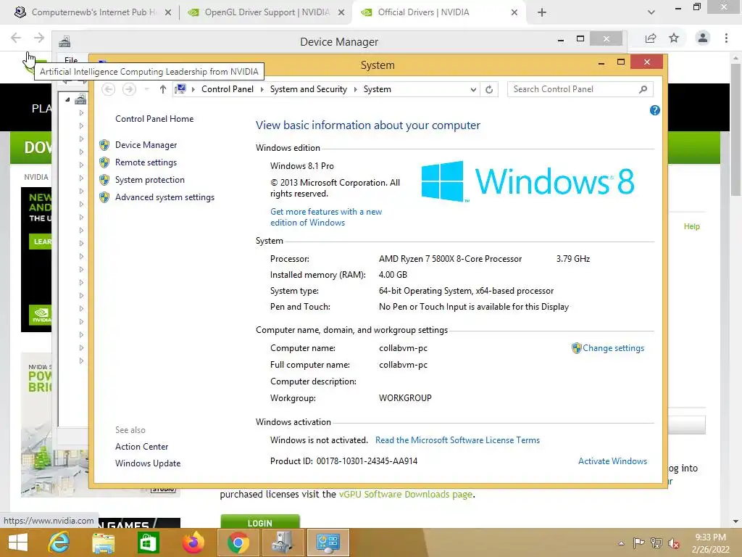
Task: Click the browser back arrow
Action: click(x=16, y=38)
